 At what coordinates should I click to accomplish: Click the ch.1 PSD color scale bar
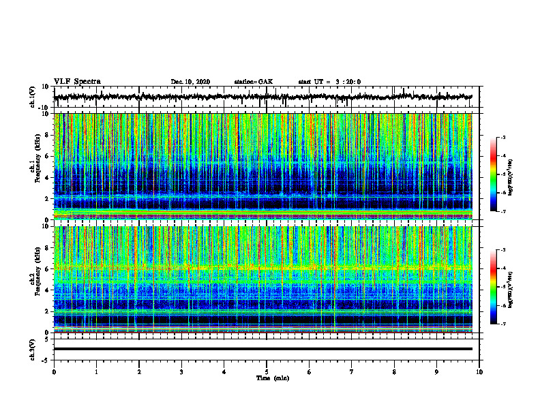[x=493, y=174]
